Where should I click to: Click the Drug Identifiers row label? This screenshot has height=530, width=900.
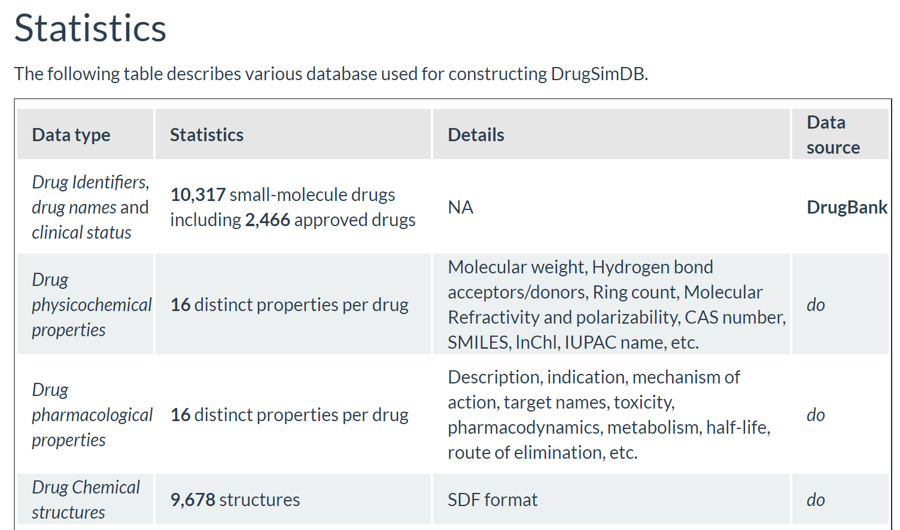point(90,207)
